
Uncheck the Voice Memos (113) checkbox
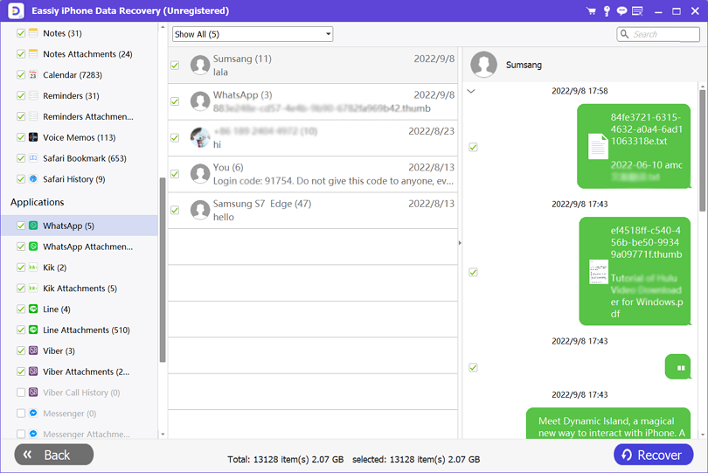(x=21, y=137)
